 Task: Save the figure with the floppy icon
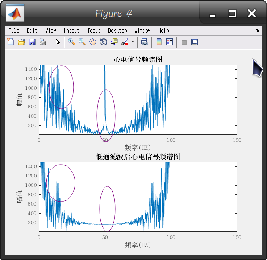(x=32, y=42)
